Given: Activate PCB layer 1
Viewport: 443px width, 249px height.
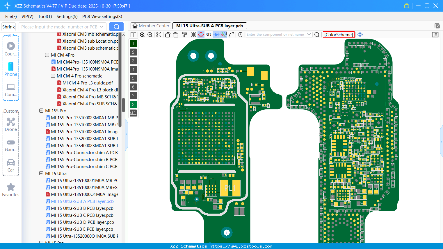Looking at the screenshot, I should coord(133,43).
